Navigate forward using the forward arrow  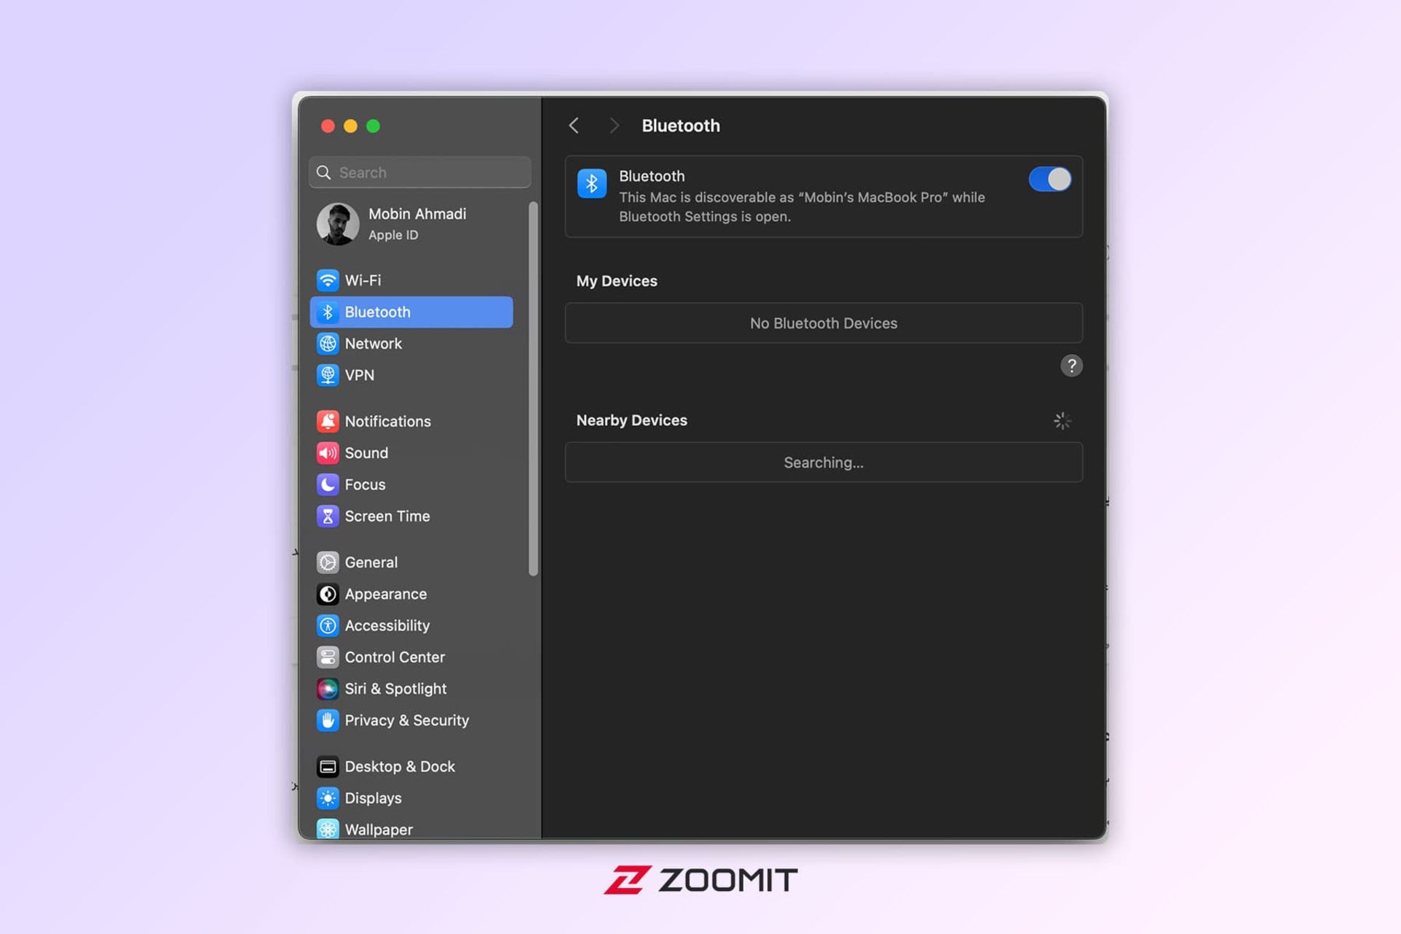click(x=612, y=125)
